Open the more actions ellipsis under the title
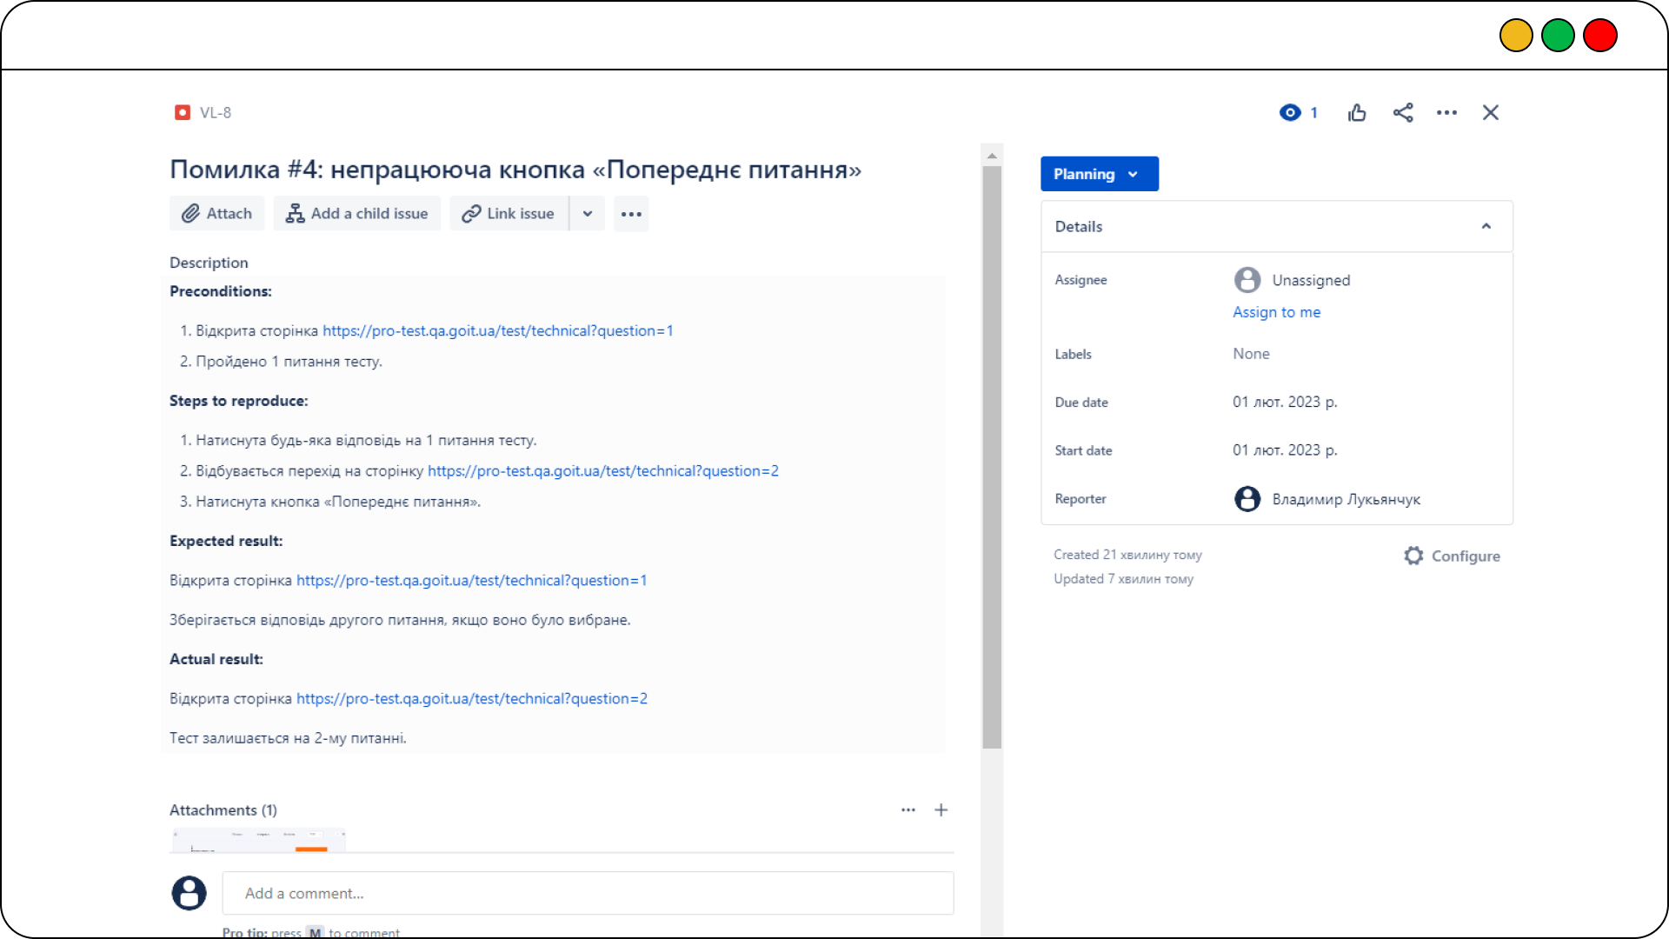This screenshot has width=1669, height=939. (631, 213)
